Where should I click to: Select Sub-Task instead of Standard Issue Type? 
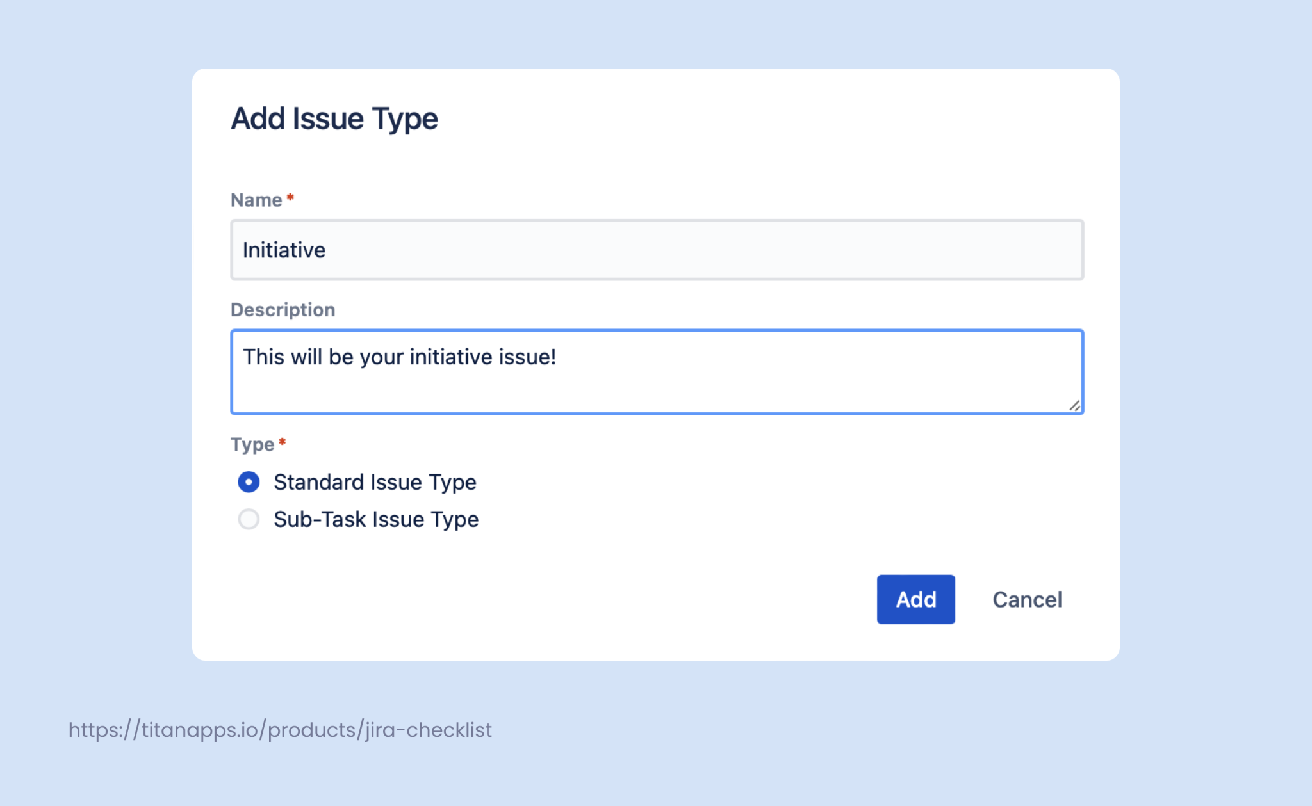249,519
